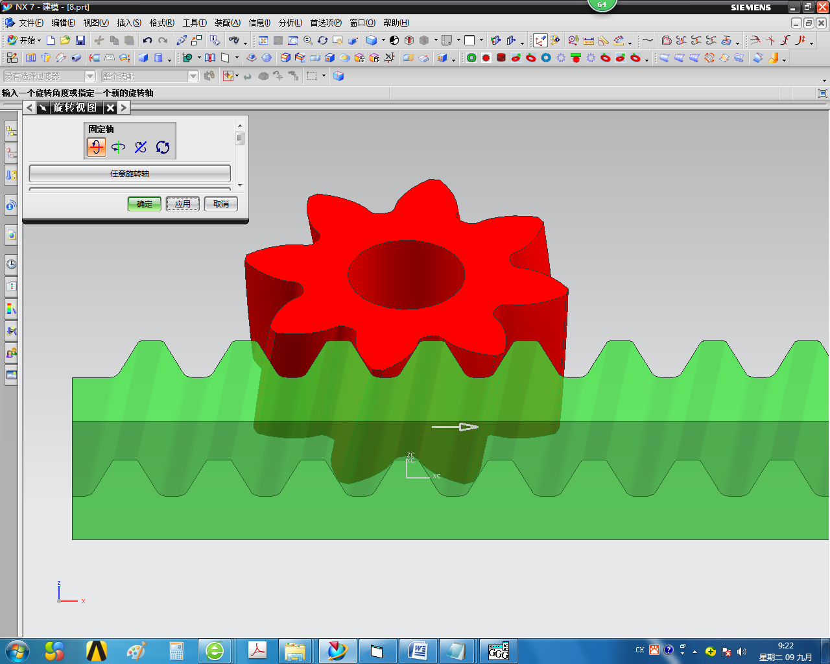Open the render style dropdown arrow
830x664 pixels.
click(383, 40)
